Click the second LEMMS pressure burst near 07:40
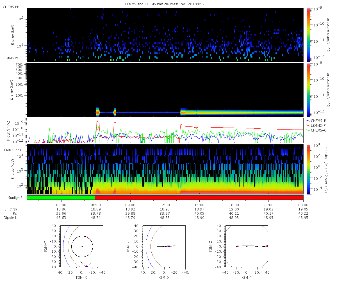This screenshot has width=337, height=281. point(115,112)
